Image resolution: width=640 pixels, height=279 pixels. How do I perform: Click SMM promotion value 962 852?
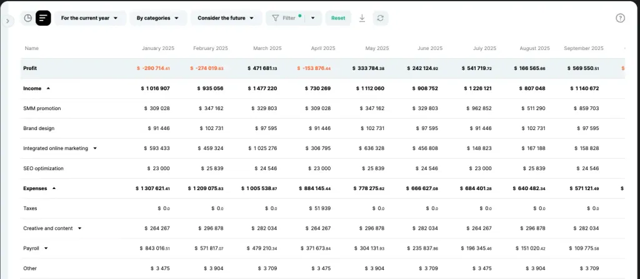click(479, 108)
